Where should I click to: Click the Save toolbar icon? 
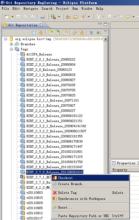pos(18,17)
